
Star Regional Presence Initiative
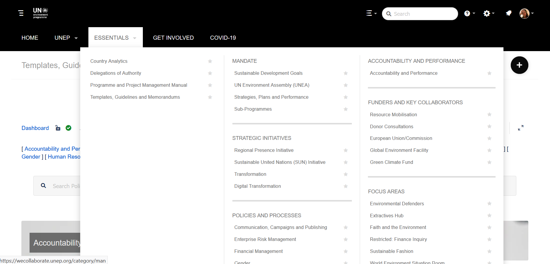click(346, 150)
